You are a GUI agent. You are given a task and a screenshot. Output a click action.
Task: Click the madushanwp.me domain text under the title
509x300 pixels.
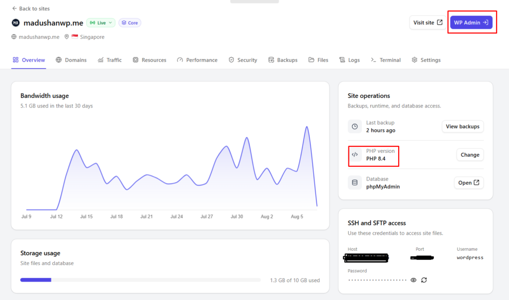pos(39,37)
